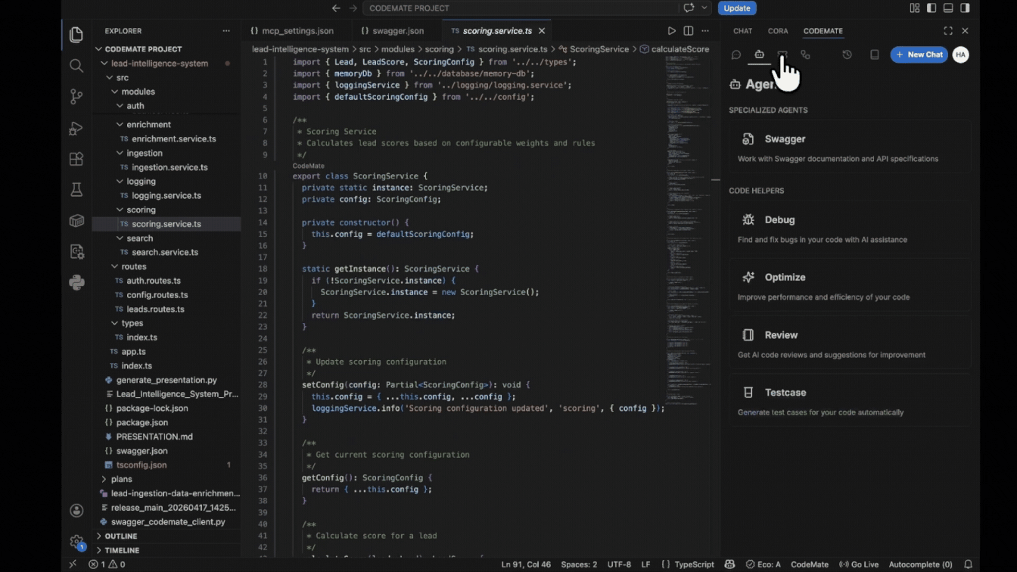Open Source Control view in activity bar
The width and height of the screenshot is (1017, 572).
tap(76, 97)
